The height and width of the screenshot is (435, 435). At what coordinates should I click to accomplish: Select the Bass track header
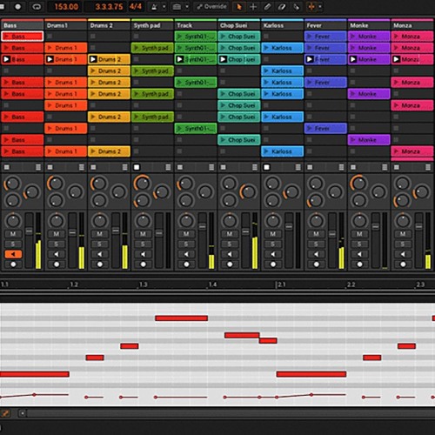22,25
